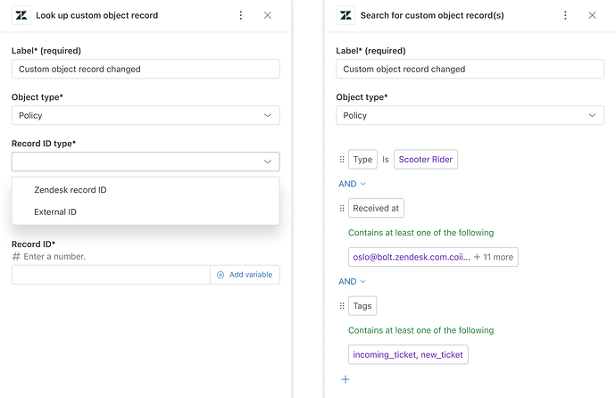The image size is (616, 398).
Task: Click plus-circle icon beside Add variable
Action: point(221,275)
